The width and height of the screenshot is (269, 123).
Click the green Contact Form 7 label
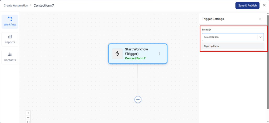(135, 58)
